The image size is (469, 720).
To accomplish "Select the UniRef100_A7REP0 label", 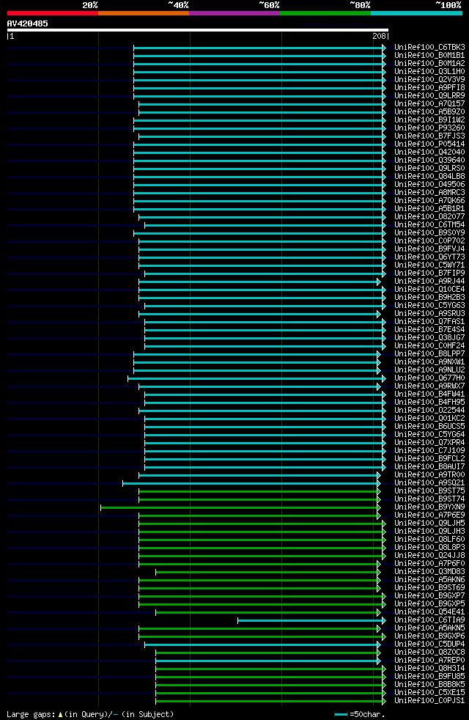I will (x=429, y=661).
